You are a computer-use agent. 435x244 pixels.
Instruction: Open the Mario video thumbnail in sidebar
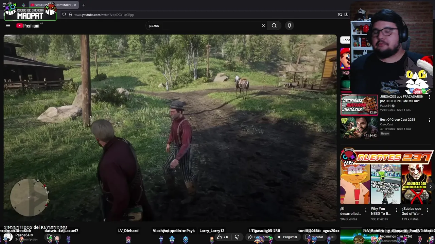[x=345, y=58]
